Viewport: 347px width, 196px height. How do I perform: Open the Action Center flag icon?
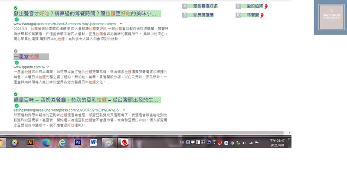click(257, 143)
